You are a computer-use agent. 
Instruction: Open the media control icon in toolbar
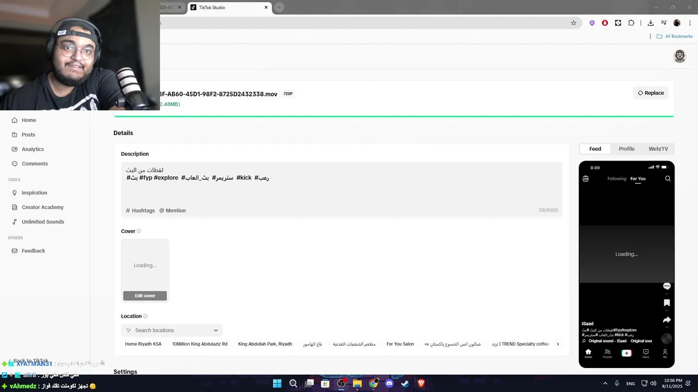click(664, 23)
